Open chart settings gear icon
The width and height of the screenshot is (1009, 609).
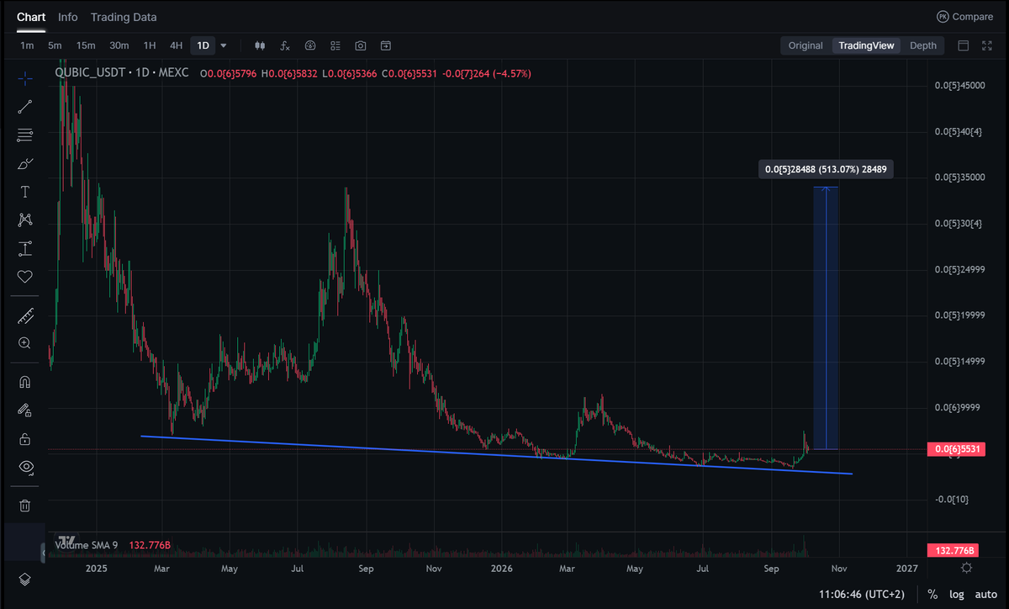click(x=968, y=569)
